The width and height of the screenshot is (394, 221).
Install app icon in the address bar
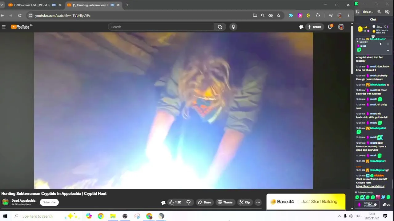tap(255, 15)
